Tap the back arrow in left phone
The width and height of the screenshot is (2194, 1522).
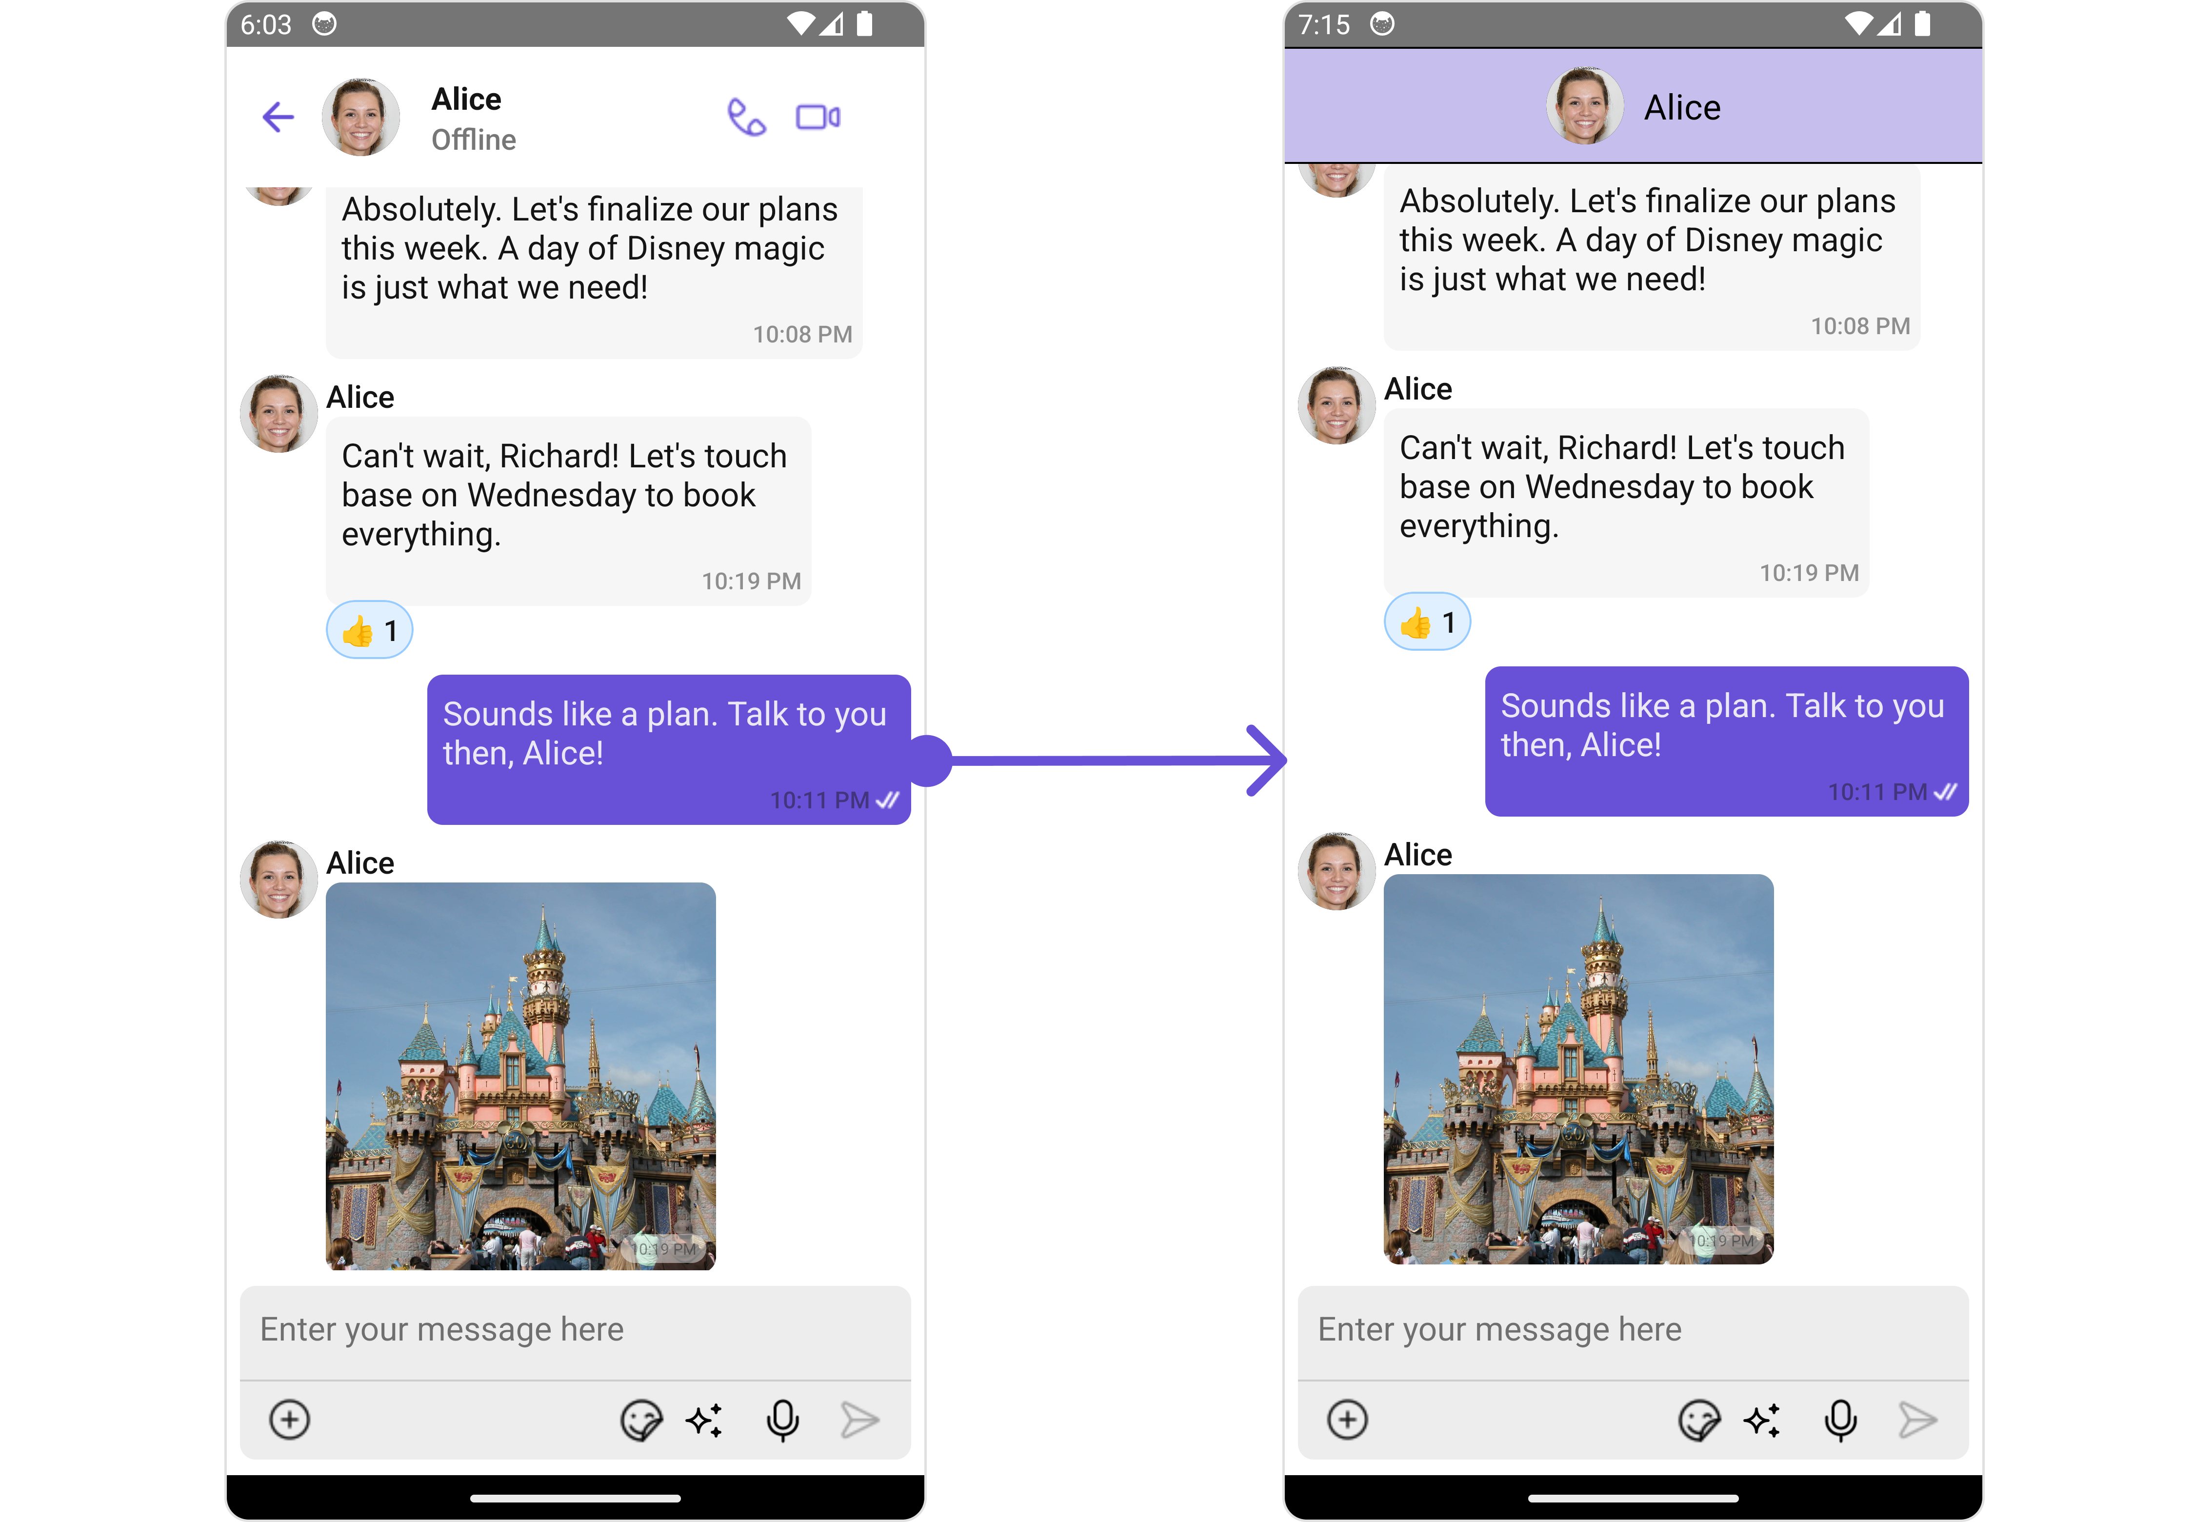point(279,117)
